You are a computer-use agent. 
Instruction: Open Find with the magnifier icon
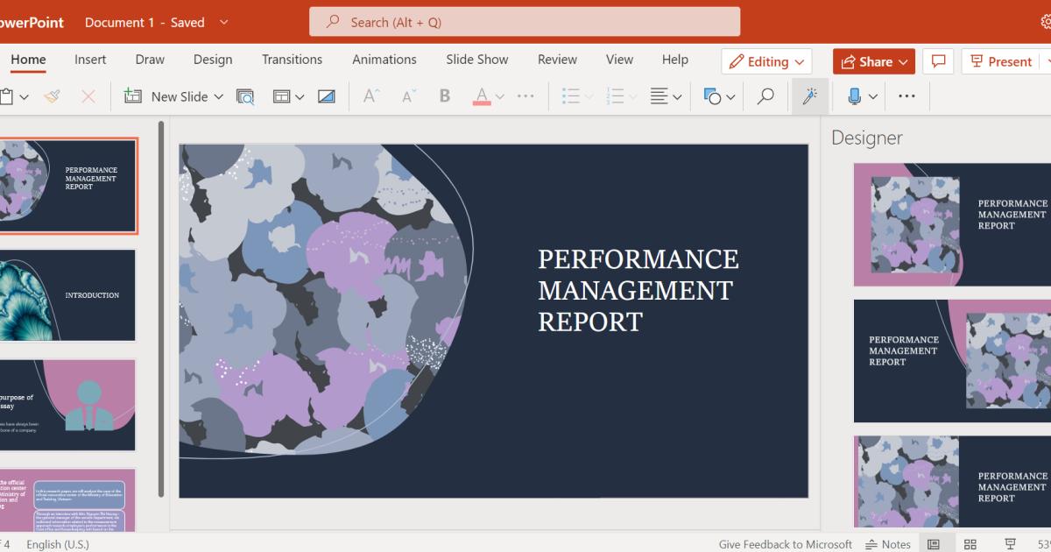pyautogui.click(x=765, y=96)
